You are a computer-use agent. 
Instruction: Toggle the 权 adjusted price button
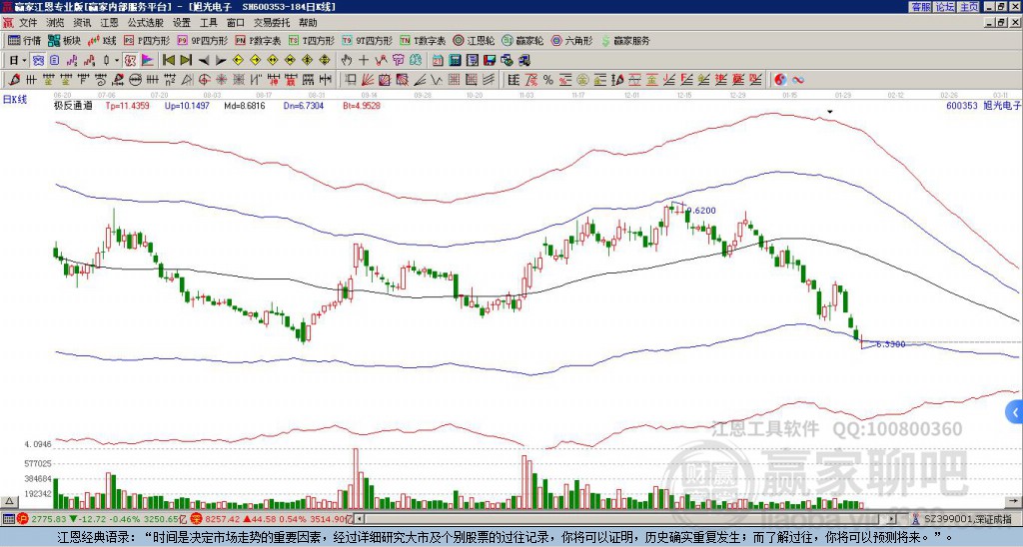[130, 61]
